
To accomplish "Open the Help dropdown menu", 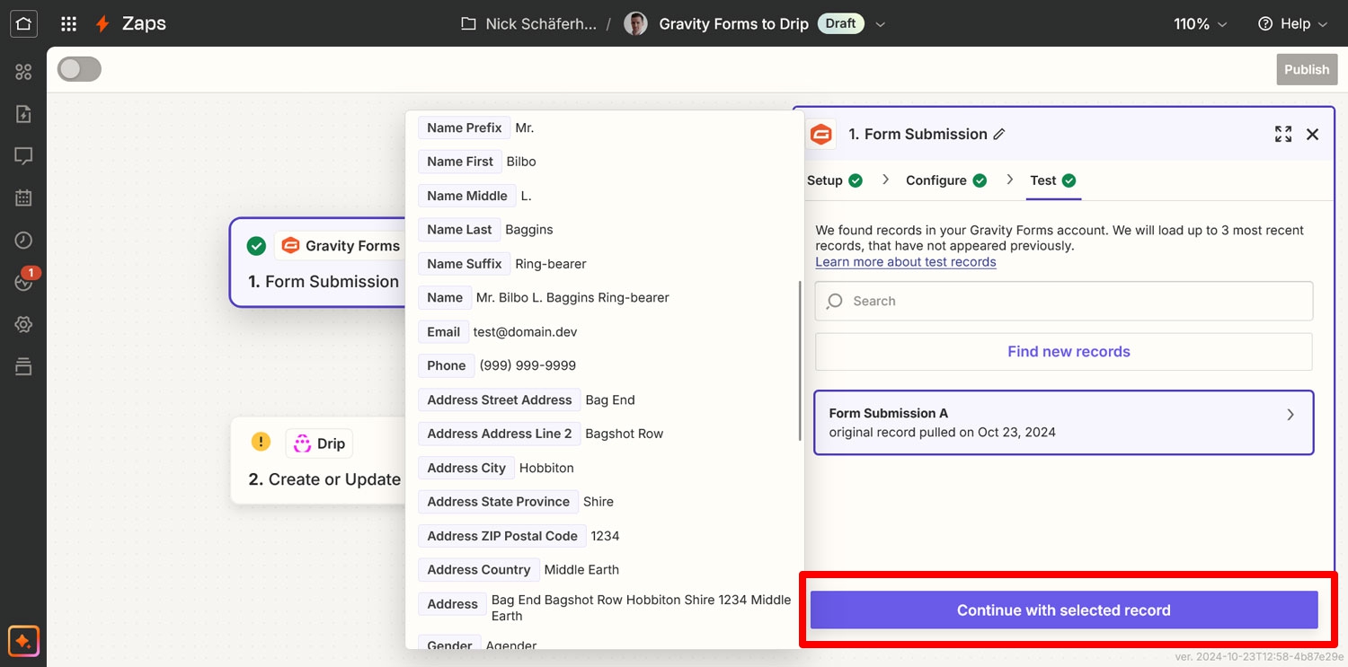I will (1292, 24).
